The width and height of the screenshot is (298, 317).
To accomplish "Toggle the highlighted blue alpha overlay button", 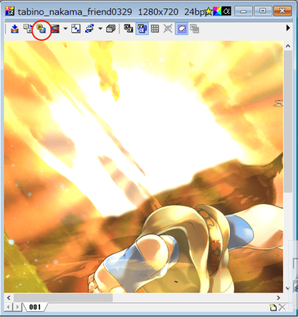I will 142,29.
